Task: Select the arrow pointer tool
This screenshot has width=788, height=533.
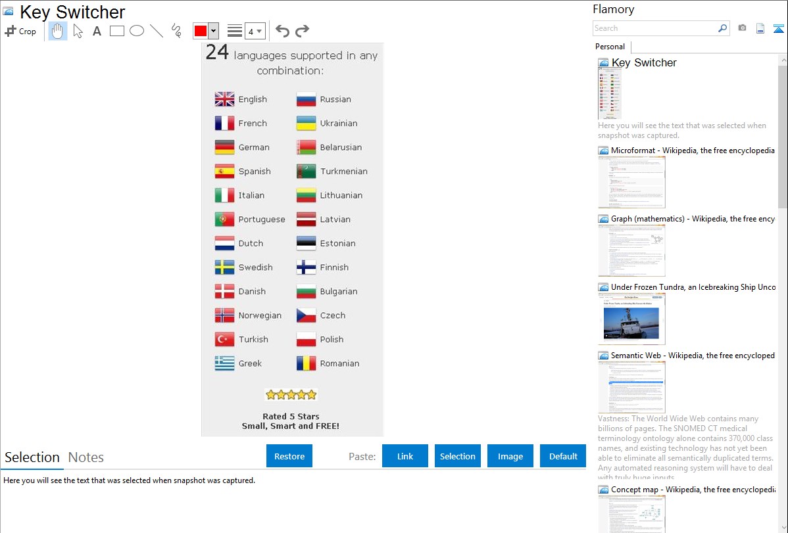Action: click(78, 31)
